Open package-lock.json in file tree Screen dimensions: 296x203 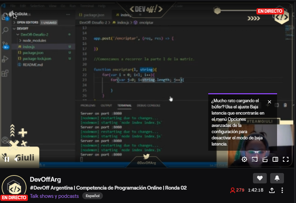tap(37, 59)
